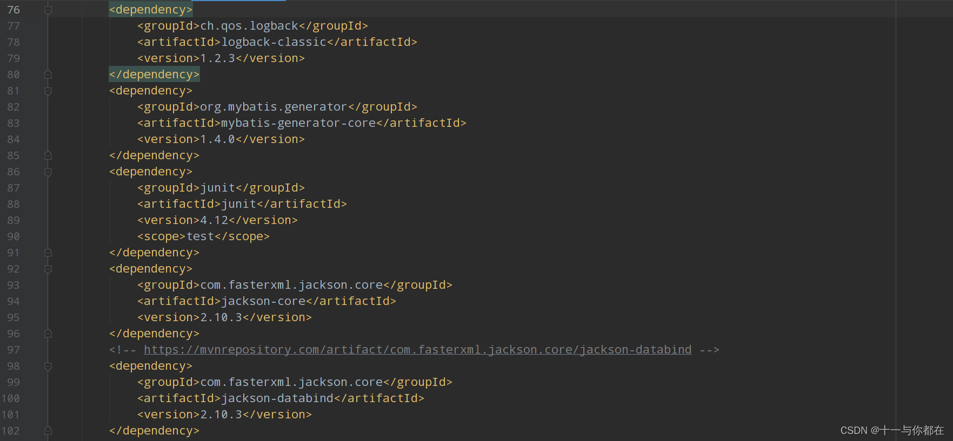
Task: Collapse the dependency block at line 76
Action: [48, 10]
